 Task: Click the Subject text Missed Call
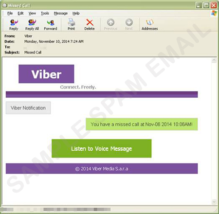pos(33,53)
